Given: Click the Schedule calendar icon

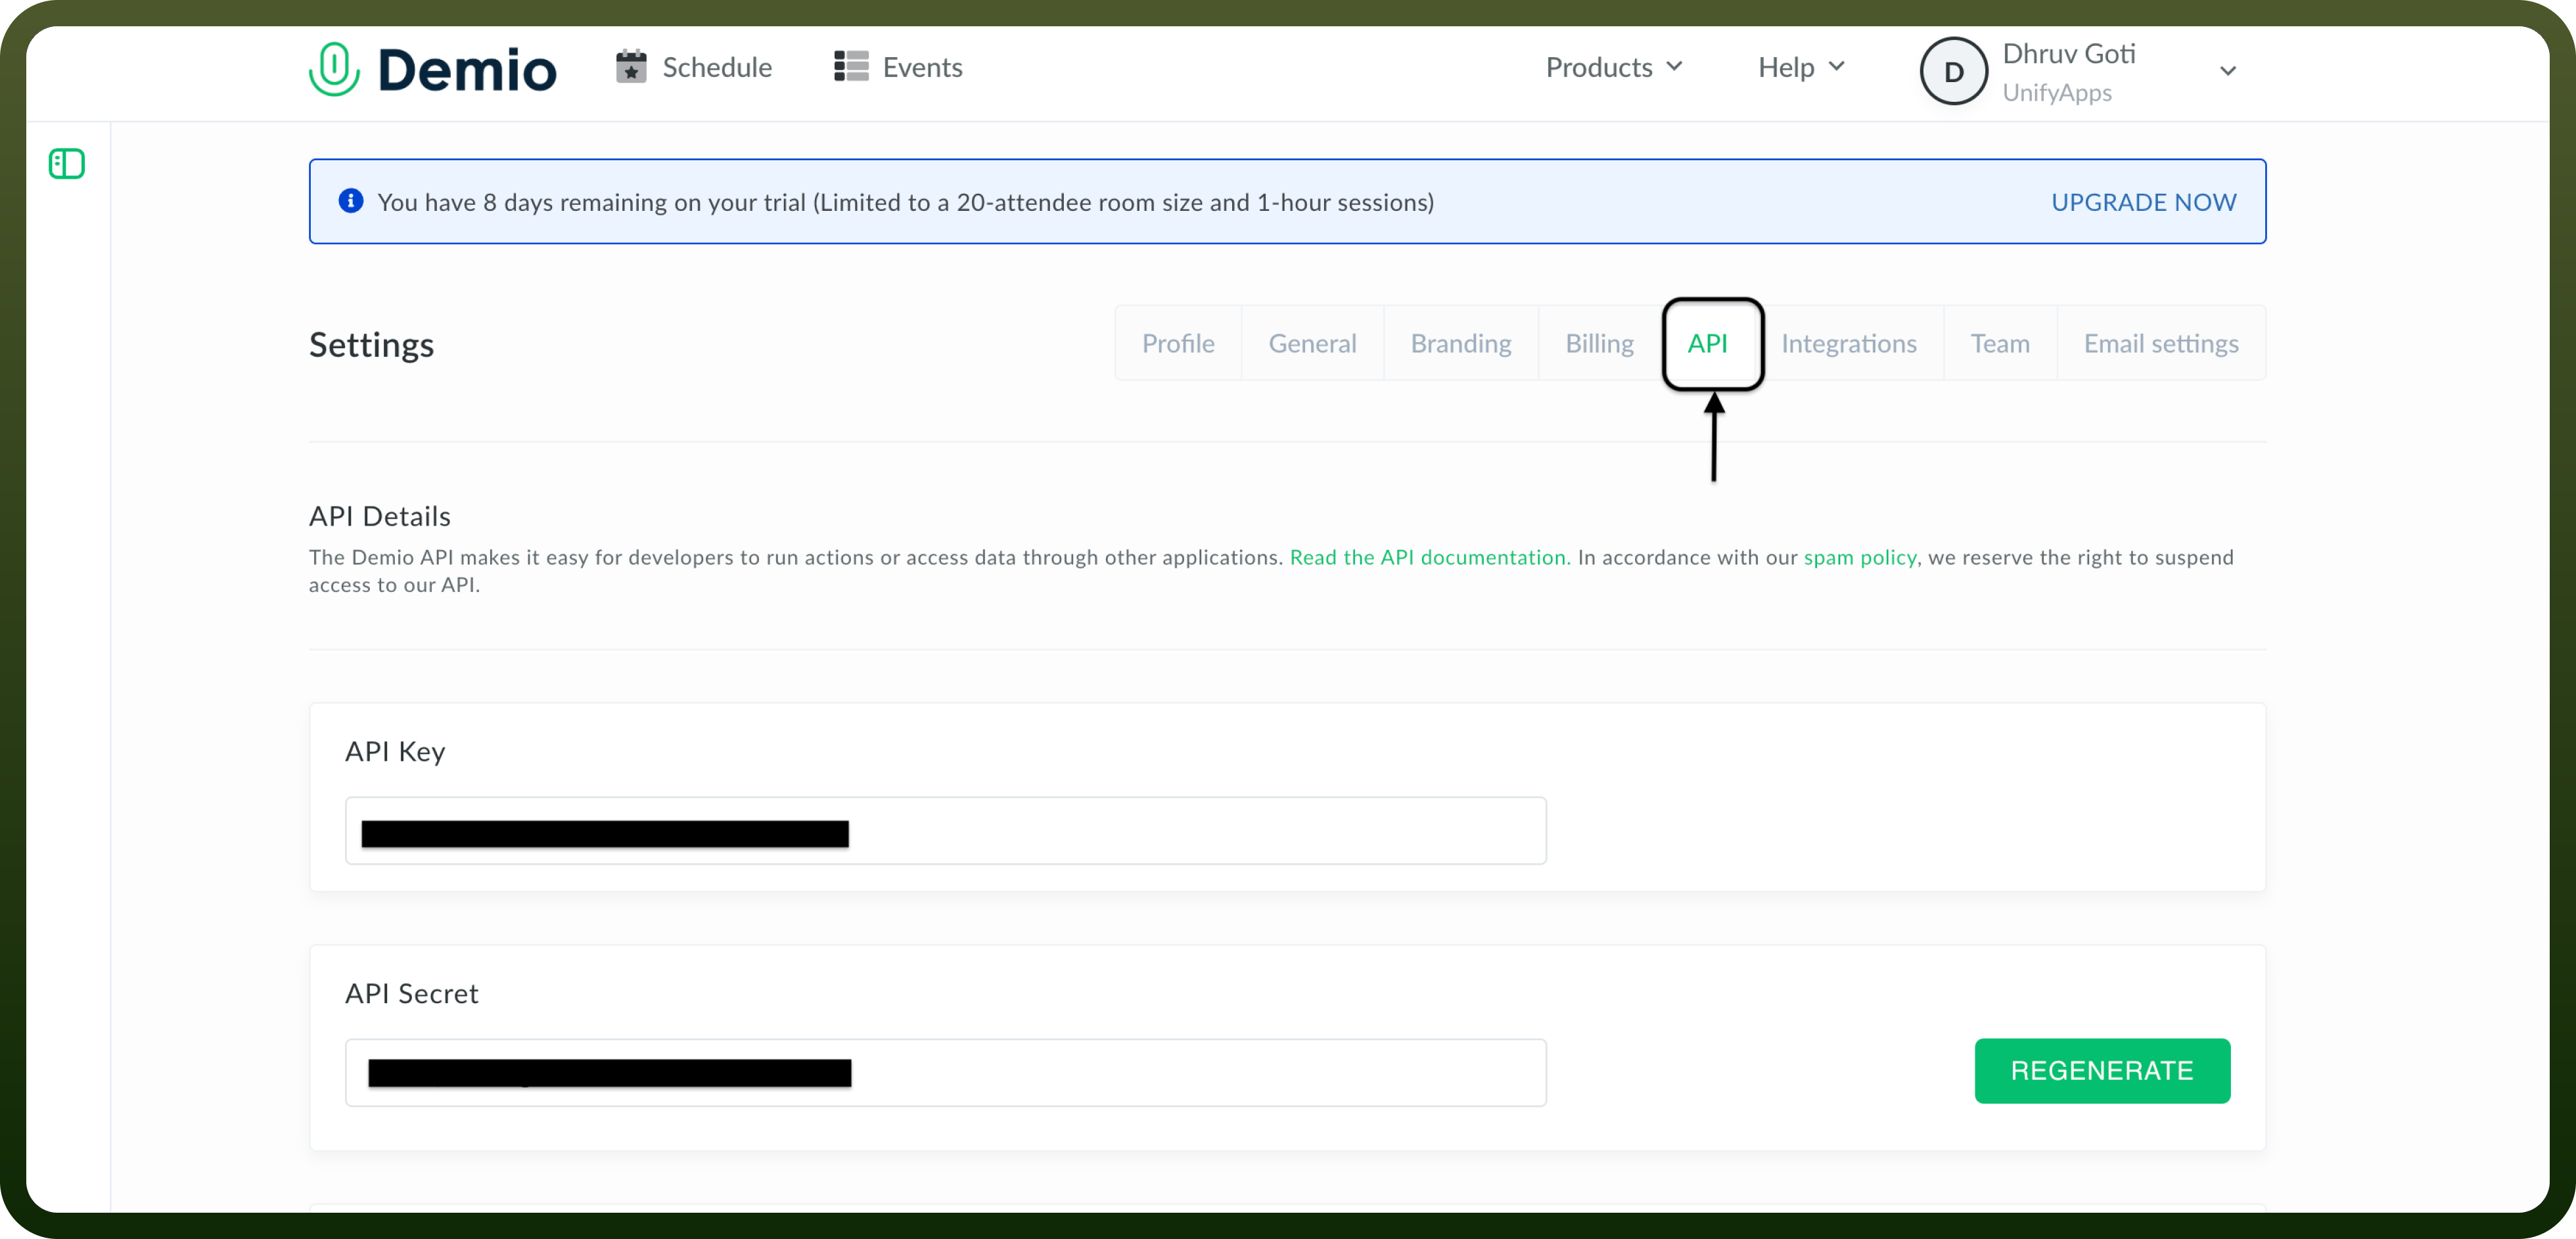Looking at the screenshot, I should (x=631, y=67).
